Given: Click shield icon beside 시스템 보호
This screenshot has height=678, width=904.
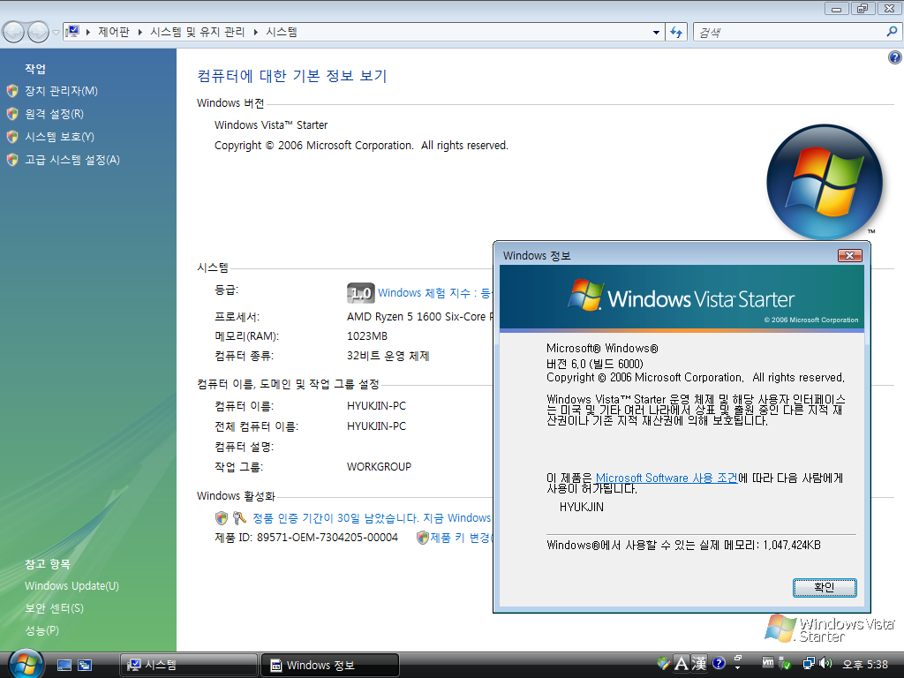Looking at the screenshot, I should (x=12, y=137).
